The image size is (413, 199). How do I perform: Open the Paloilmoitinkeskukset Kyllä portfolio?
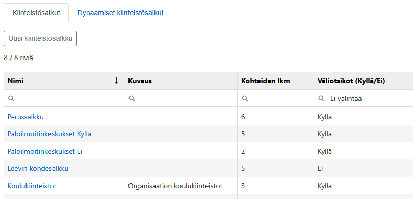(49, 134)
